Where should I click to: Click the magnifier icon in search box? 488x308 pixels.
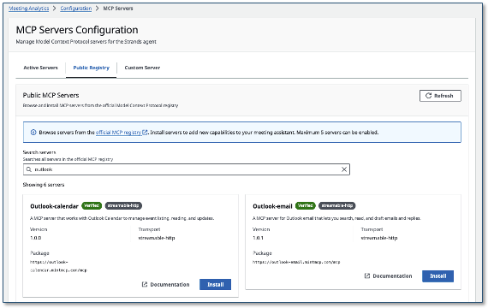28,169
